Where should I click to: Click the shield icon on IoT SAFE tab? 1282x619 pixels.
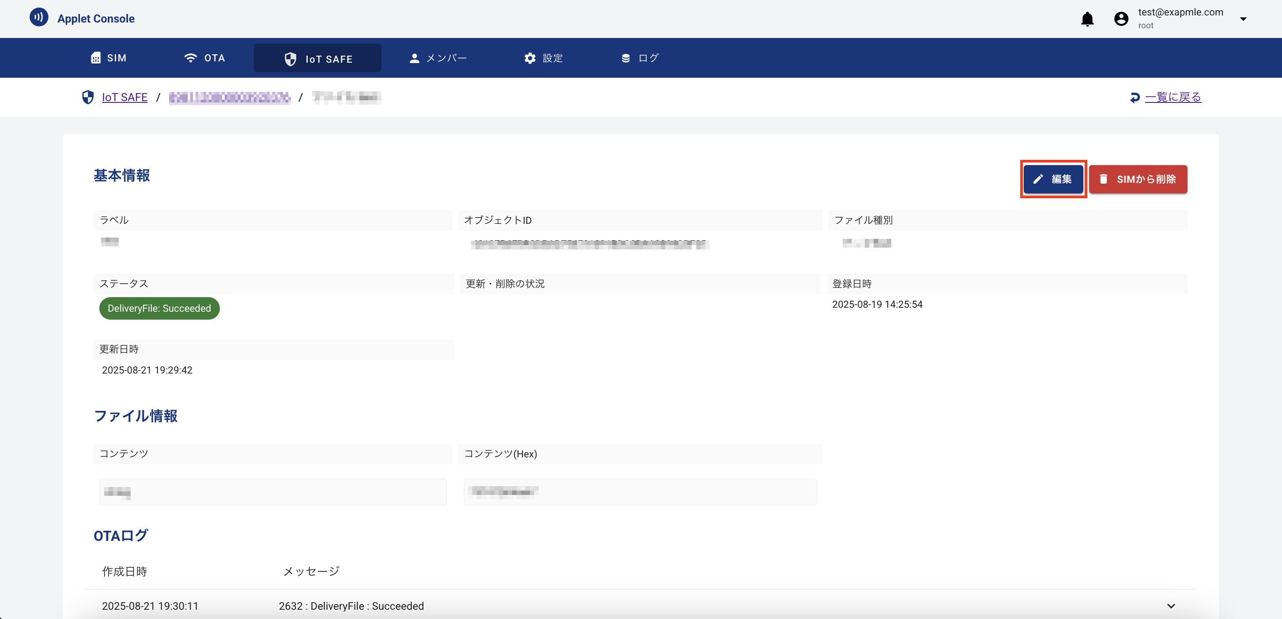point(290,58)
